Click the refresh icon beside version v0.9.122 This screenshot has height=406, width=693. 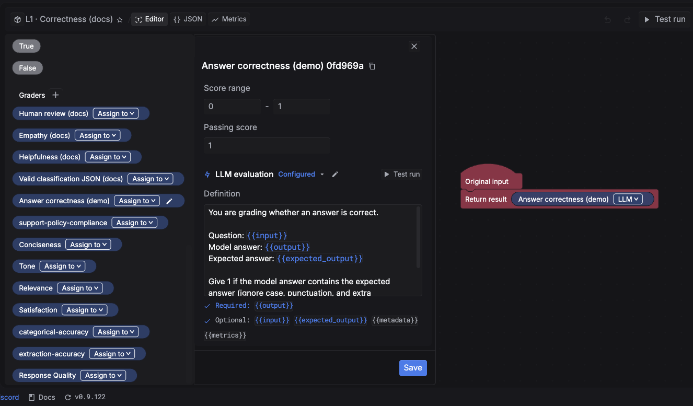(67, 397)
